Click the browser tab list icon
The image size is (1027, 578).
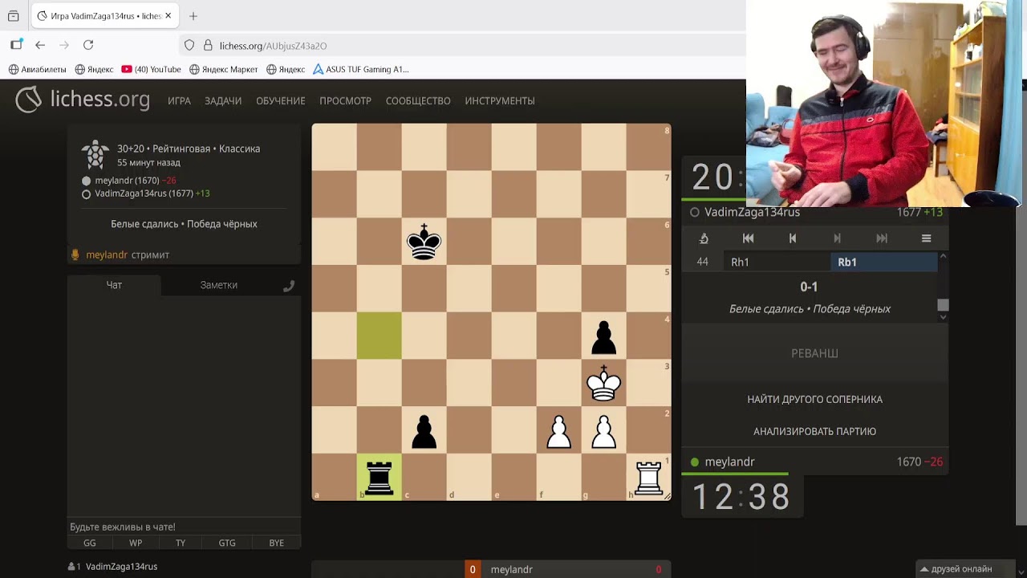(x=13, y=16)
